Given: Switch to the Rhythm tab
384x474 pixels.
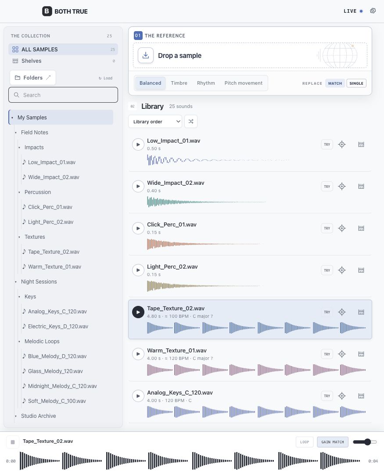Looking at the screenshot, I should point(206,83).
